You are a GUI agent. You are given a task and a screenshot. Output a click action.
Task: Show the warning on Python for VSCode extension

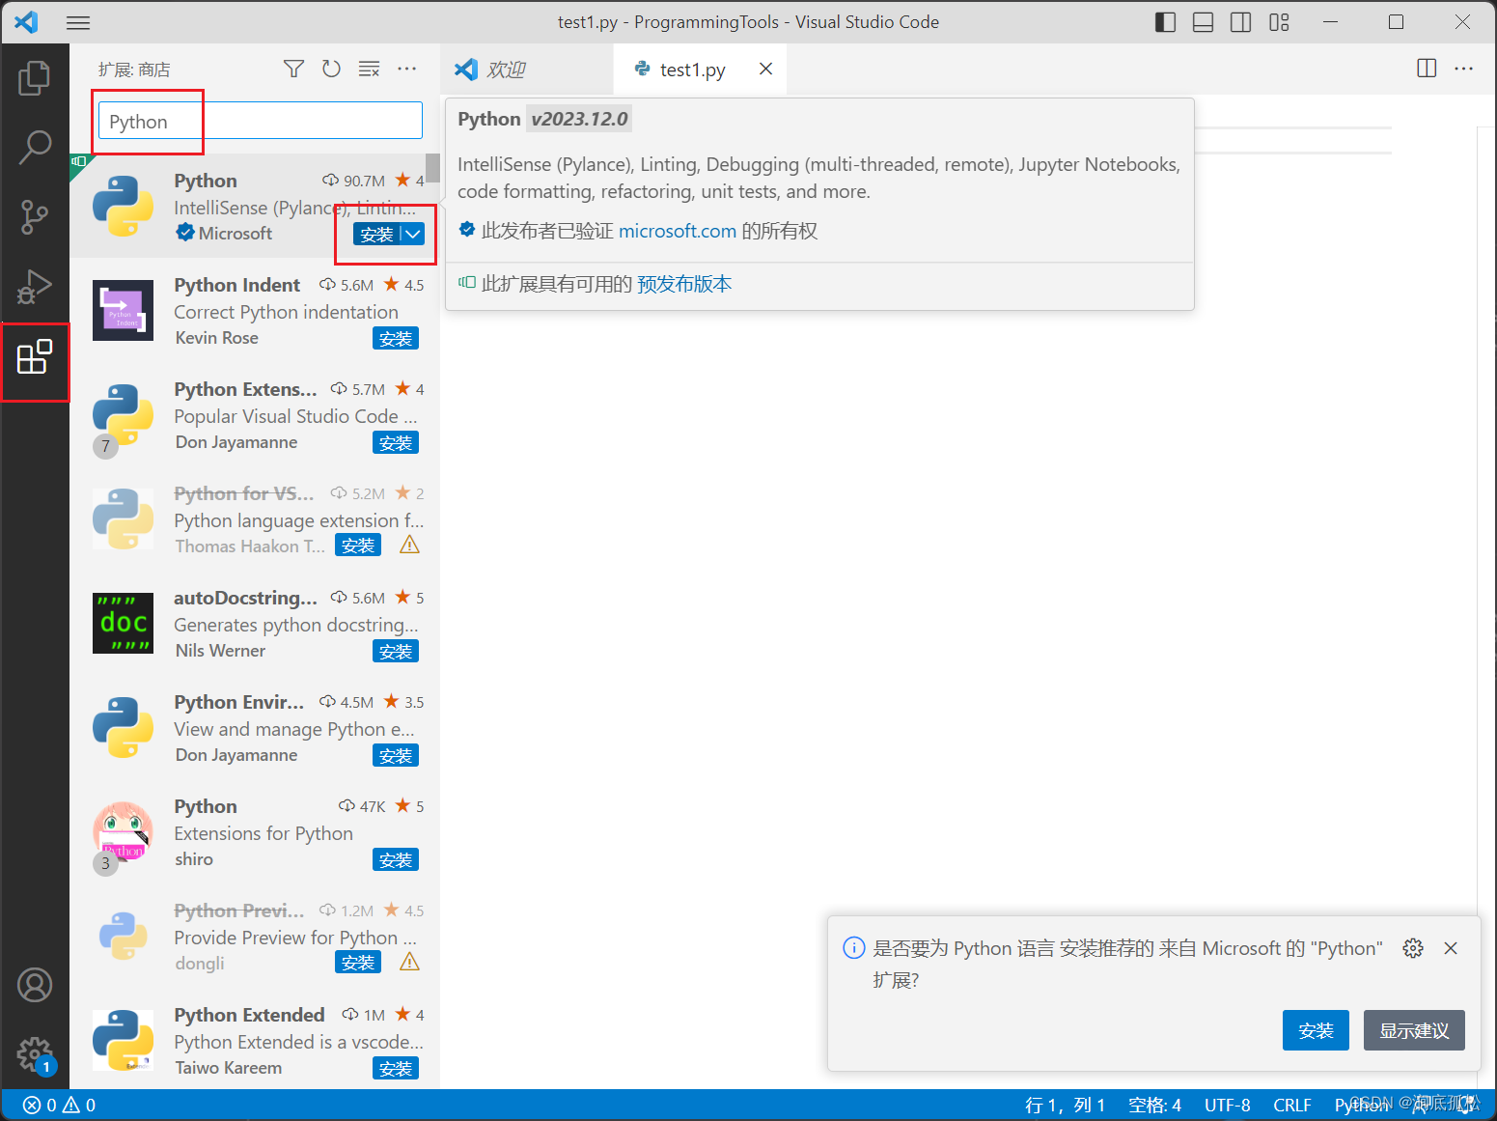(409, 546)
